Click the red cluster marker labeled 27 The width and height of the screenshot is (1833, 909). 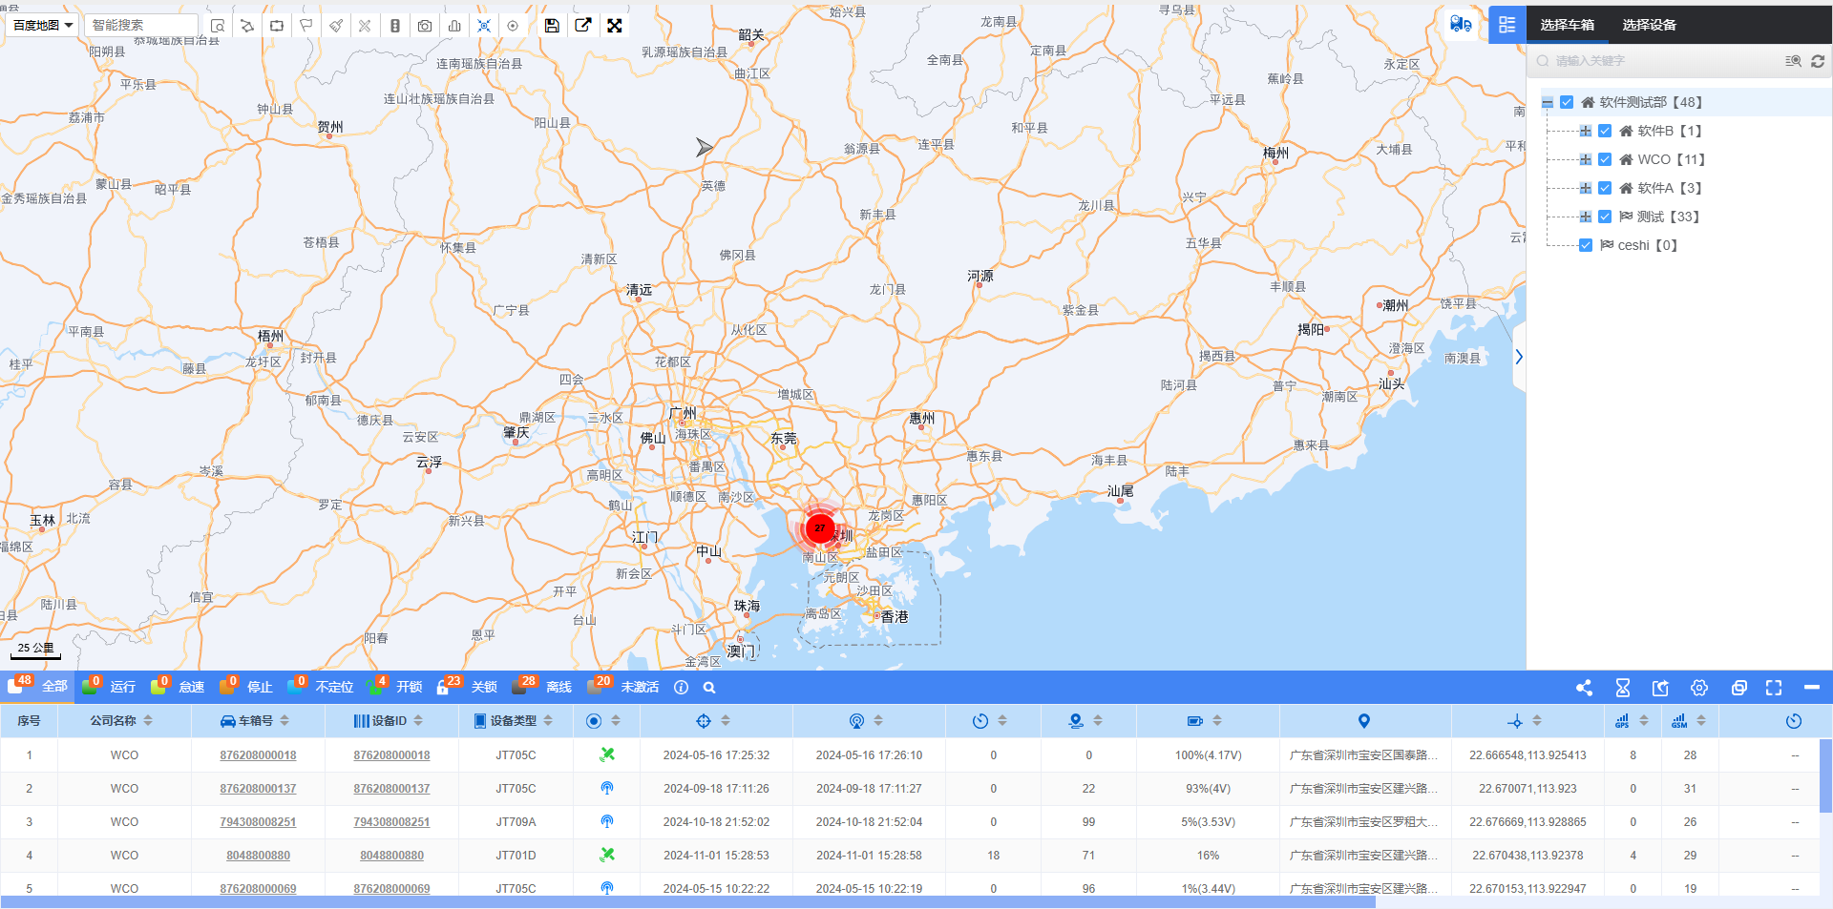[x=819, y=527]
